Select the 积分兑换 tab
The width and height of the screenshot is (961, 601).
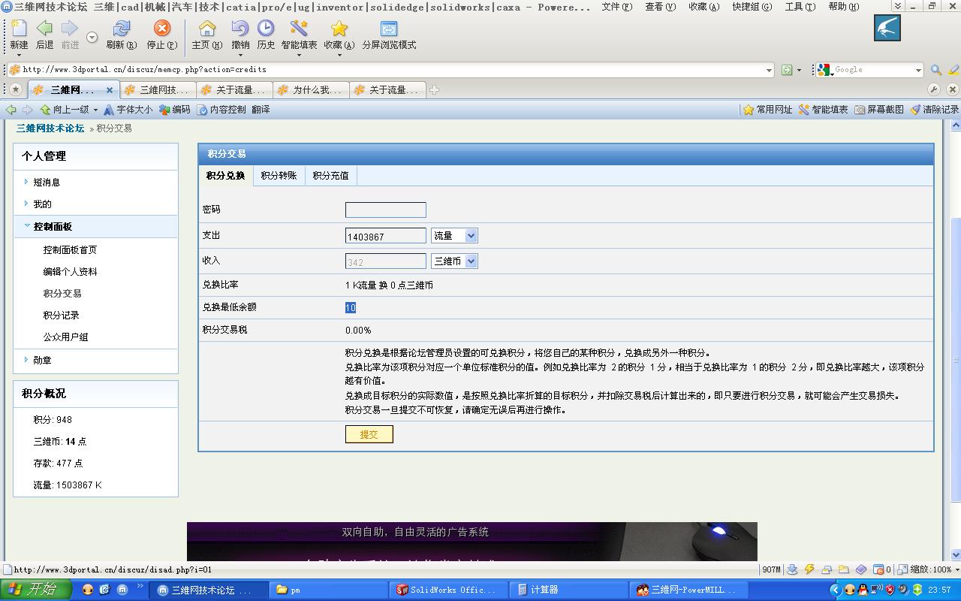(x=225, y=176)
